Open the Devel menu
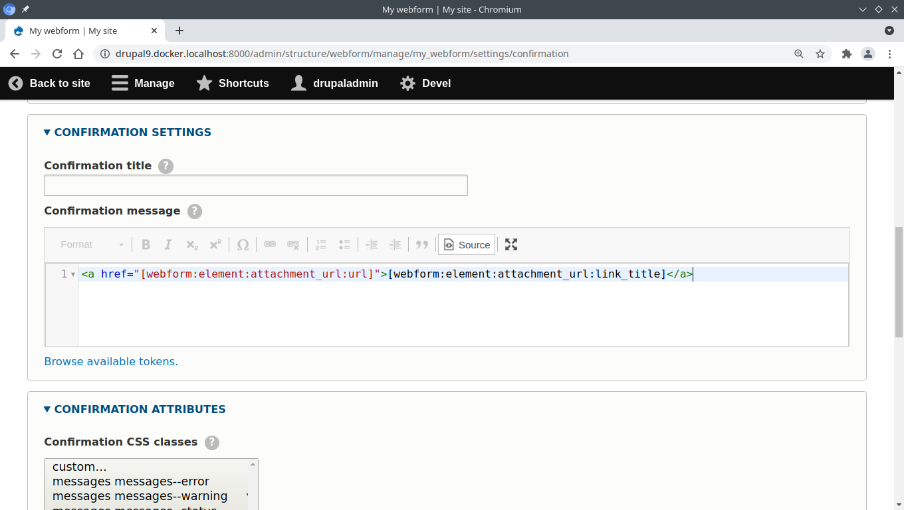The image size is (904, 510). (x=425, y=83)
